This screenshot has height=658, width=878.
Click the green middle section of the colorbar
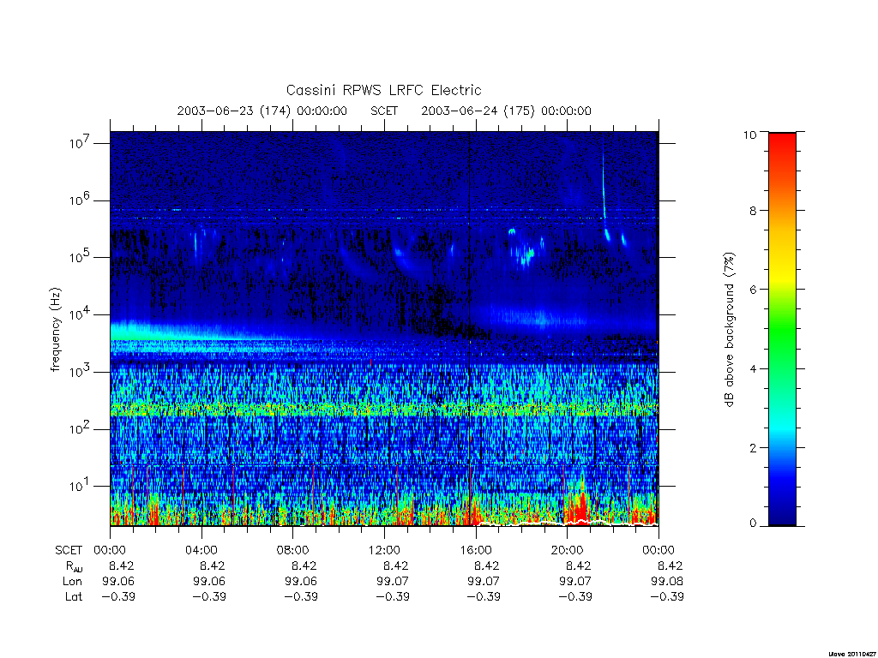782,330
